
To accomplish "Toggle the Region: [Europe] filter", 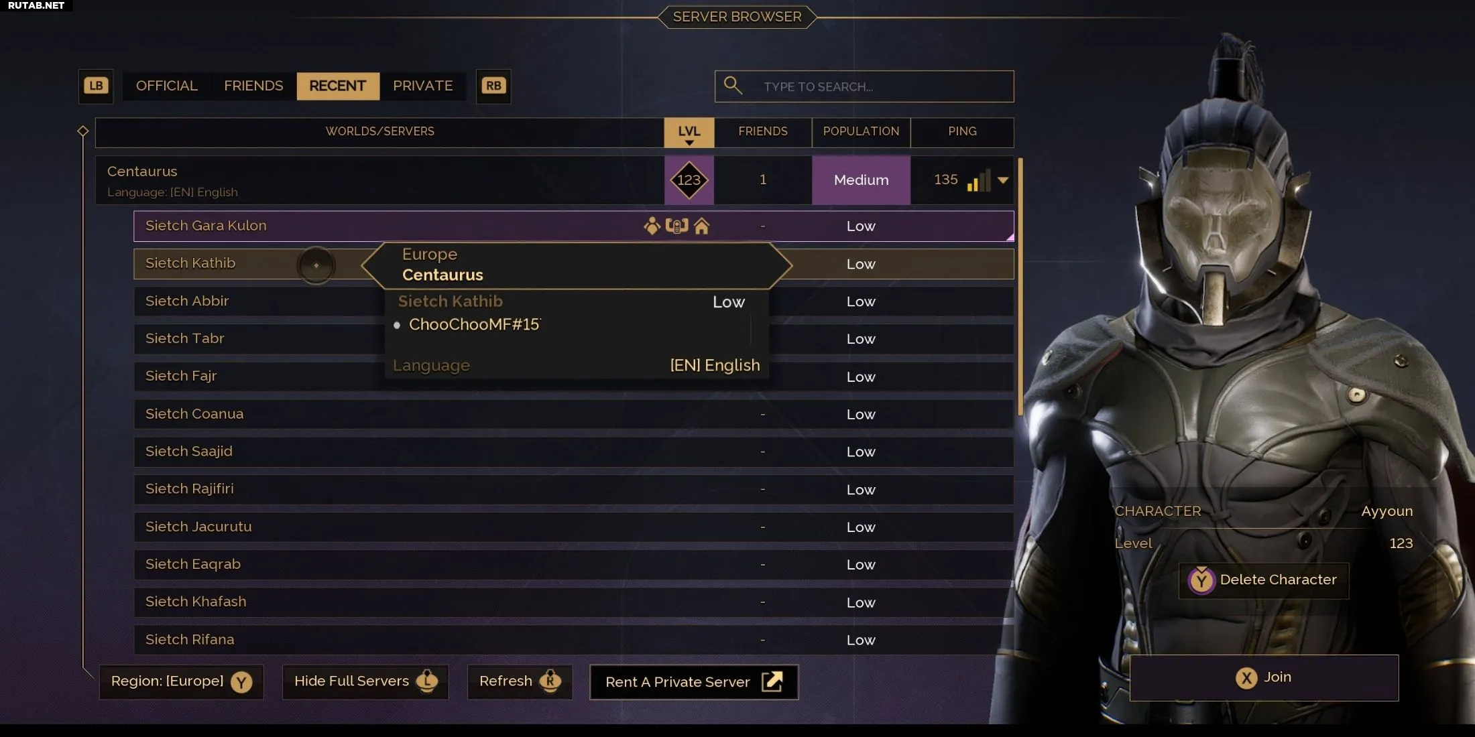I will coord(181,681).
